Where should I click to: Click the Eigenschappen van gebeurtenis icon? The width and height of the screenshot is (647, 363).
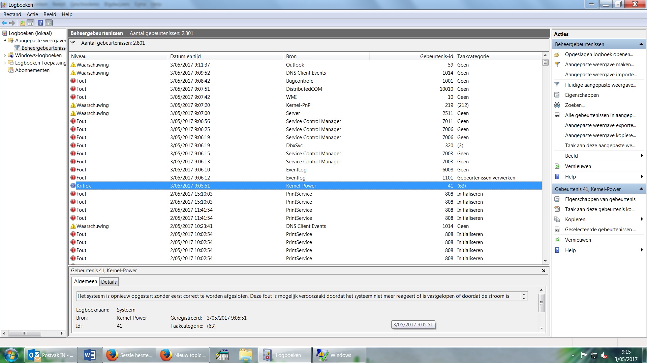pyautogui.click(x=557, y=199)
